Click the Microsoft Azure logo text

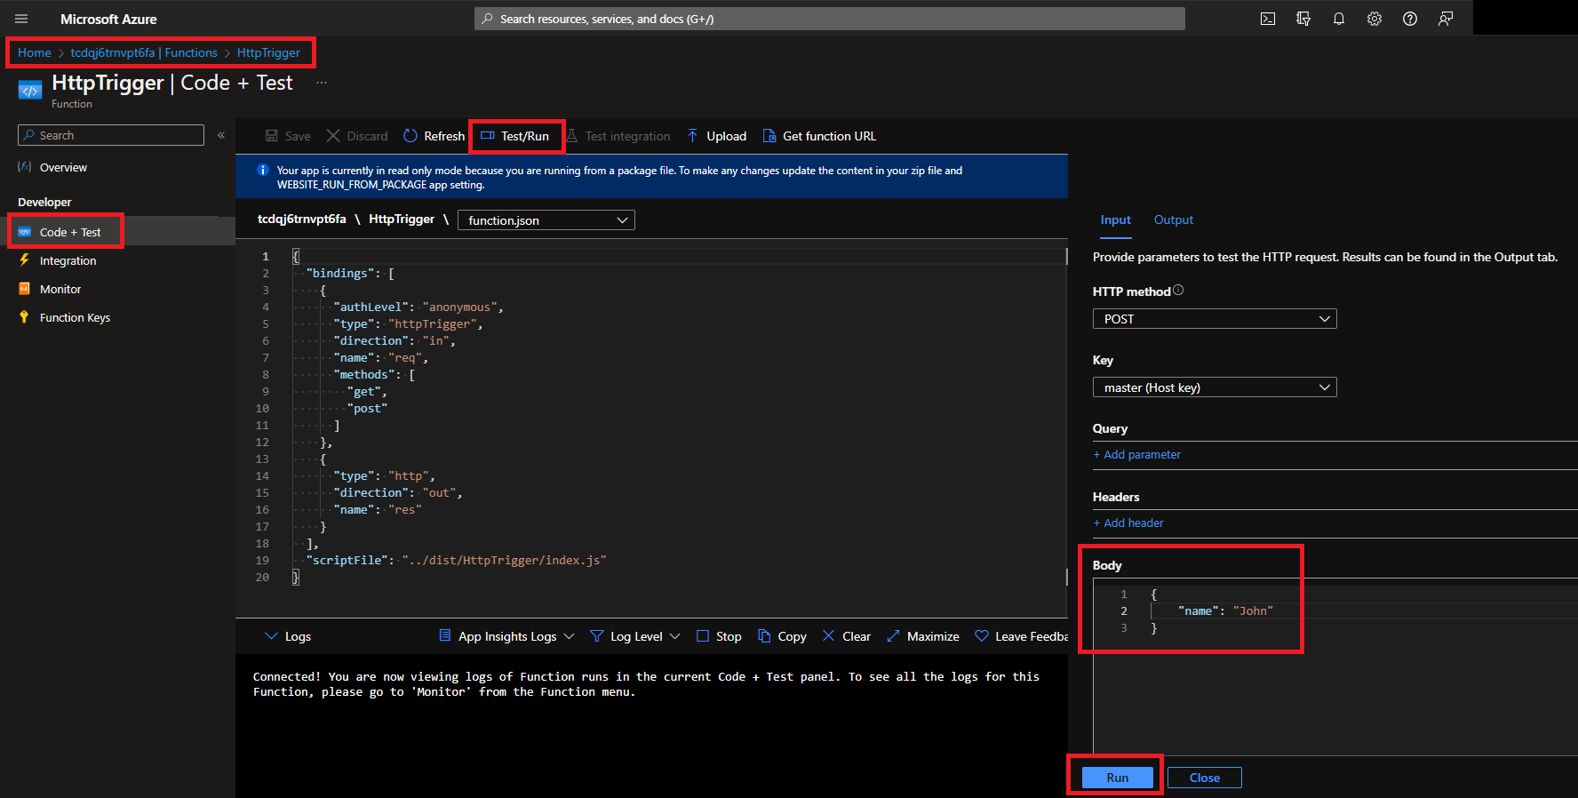coord(108,19)
